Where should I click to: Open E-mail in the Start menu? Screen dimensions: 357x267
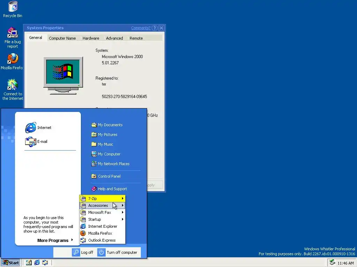(x=36, y=141)
